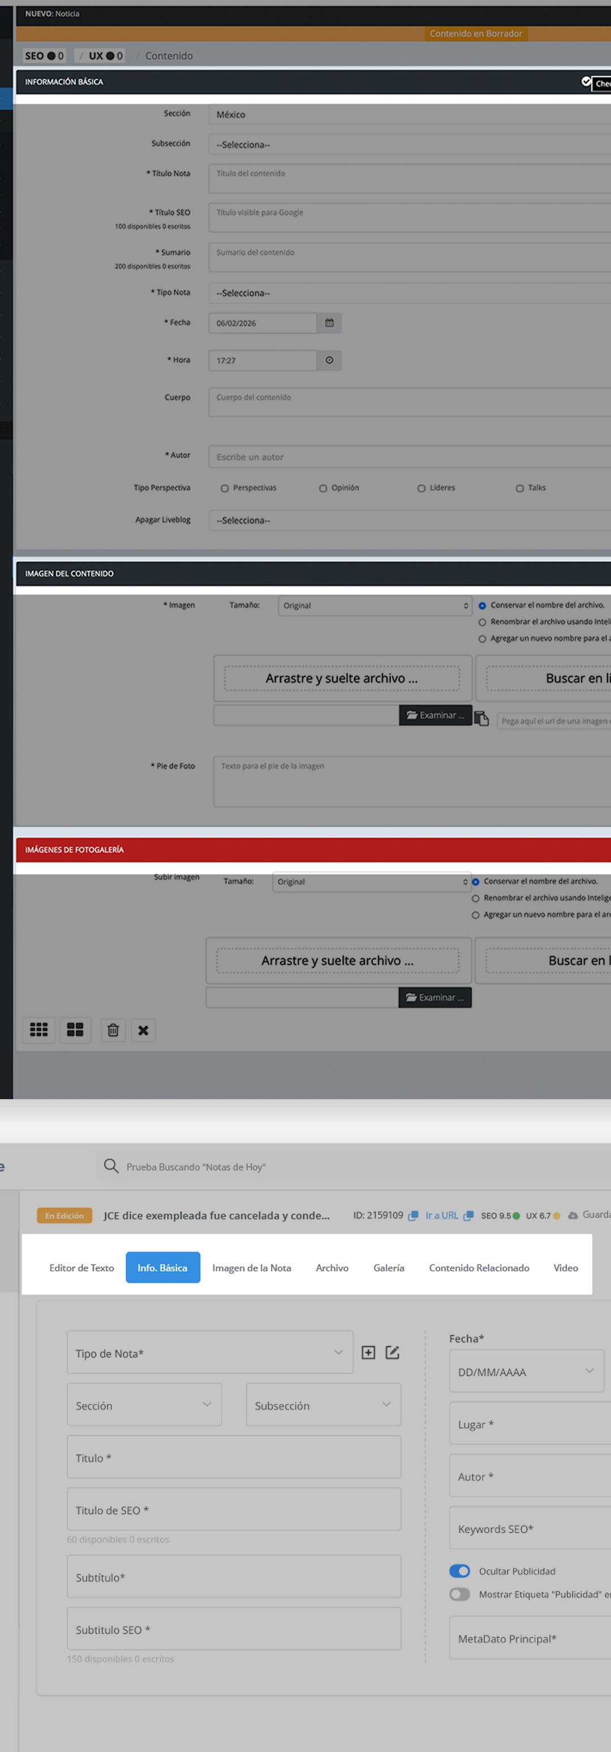
Task: Switch to Editor de Texto tab
Action: 81,1268
